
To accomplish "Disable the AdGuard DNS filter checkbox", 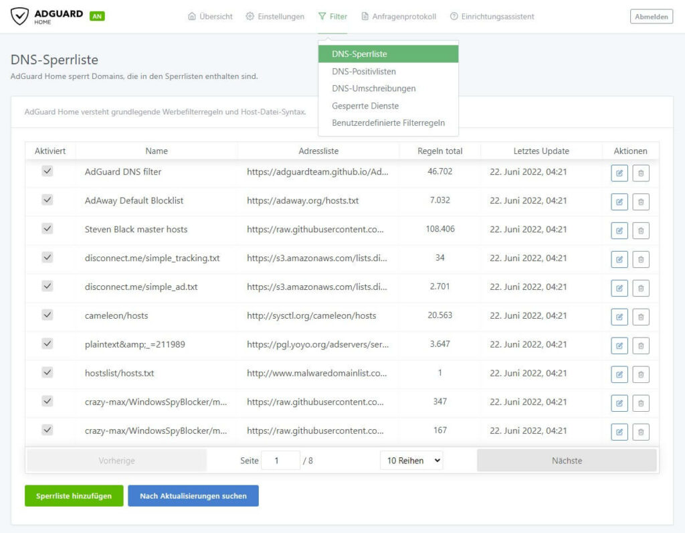I will [x=47, y=171].
